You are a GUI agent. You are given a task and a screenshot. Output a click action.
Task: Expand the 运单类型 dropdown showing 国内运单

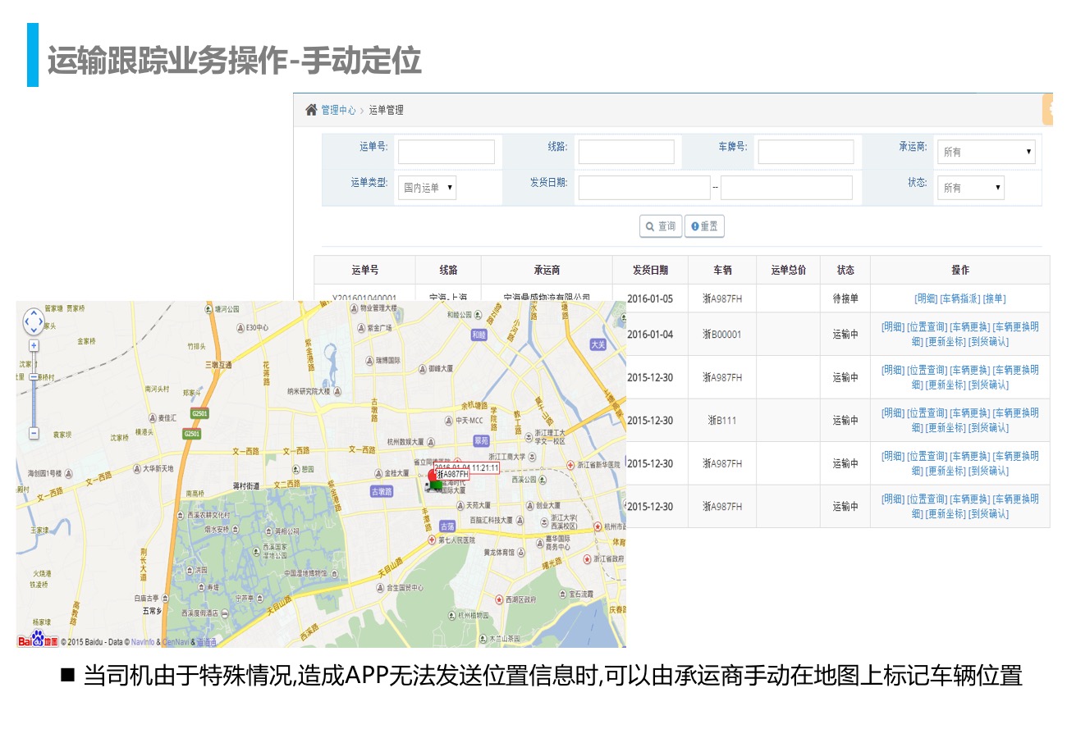click(x=427, y=188)
